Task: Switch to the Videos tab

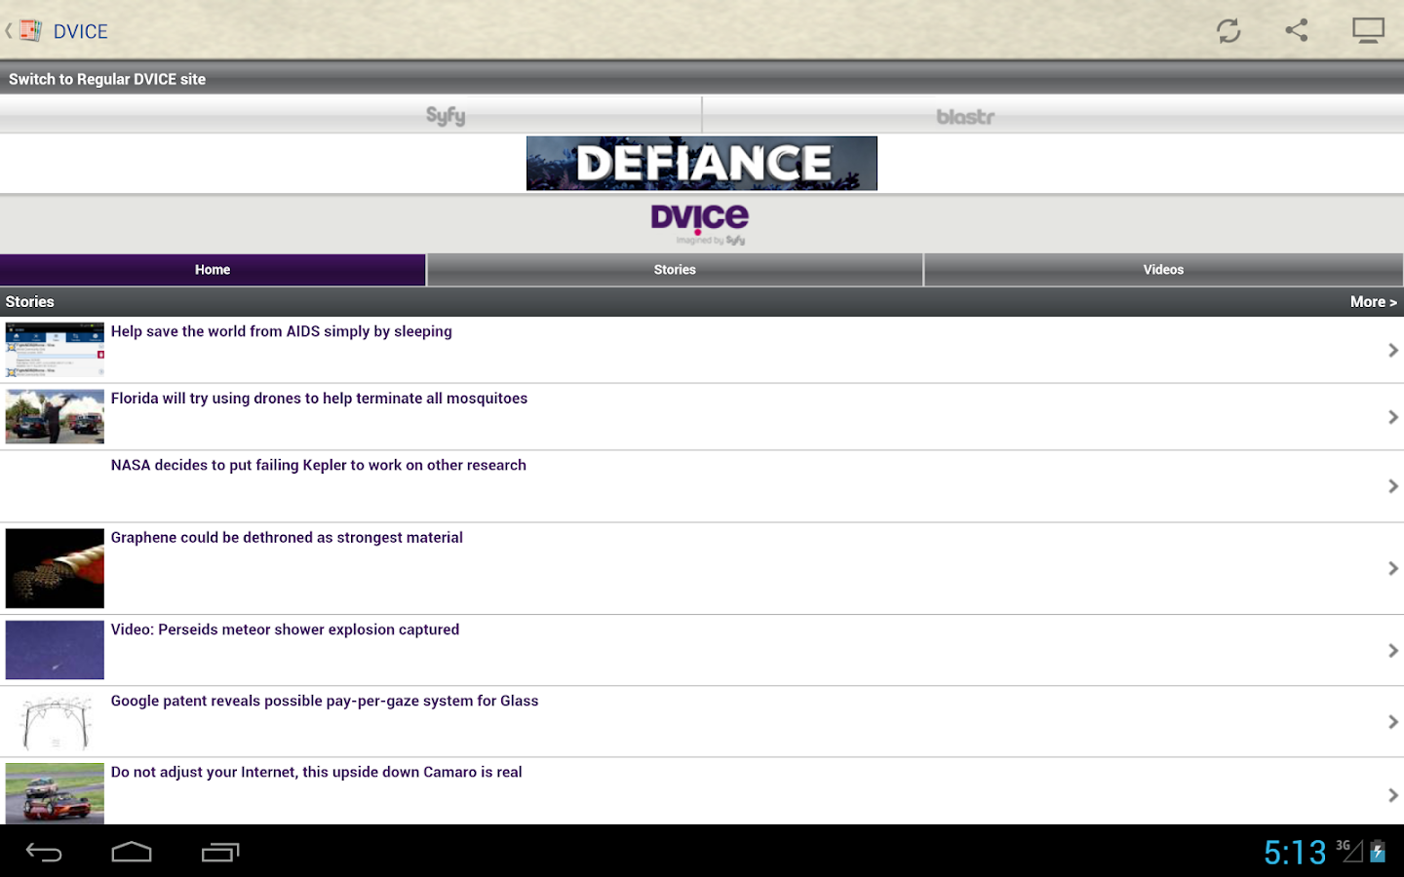Action: [1163, 270]
